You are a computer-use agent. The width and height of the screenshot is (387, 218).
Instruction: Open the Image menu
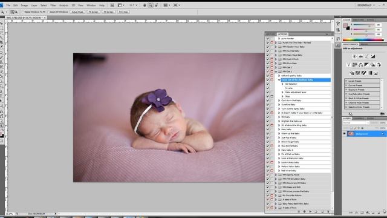24,5
